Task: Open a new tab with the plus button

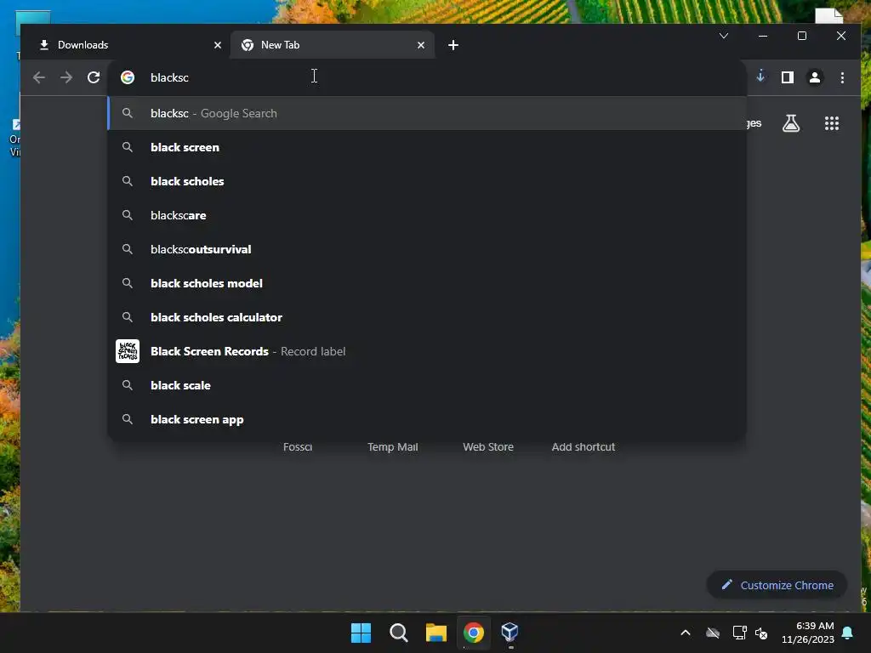Action: pyautogui.click(x=453, y=45)
